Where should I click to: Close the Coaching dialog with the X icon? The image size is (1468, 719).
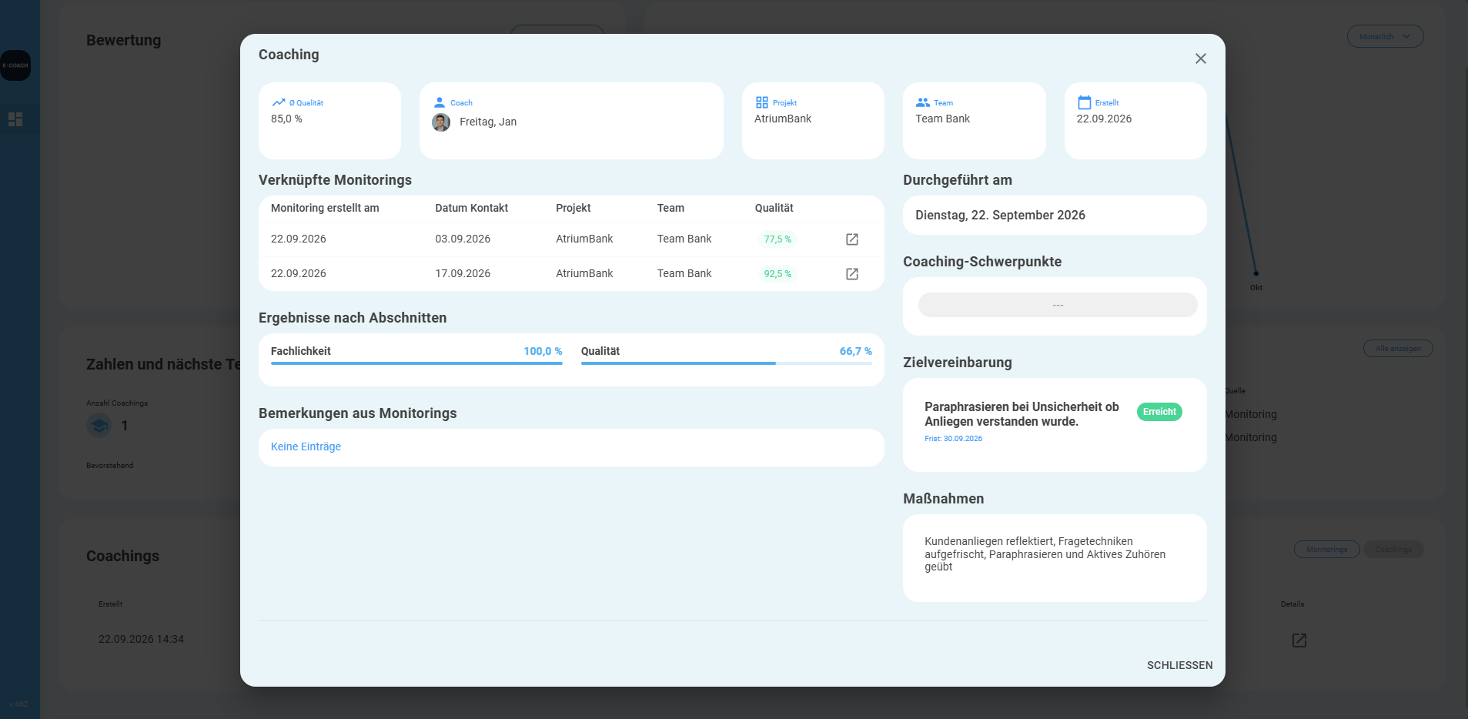click(1200, 59)
